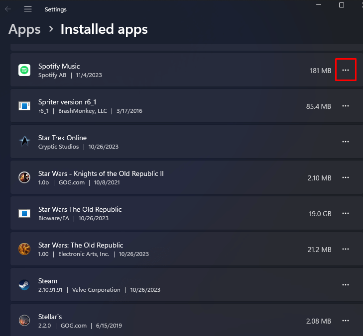Click the Steam app icon
The image size is (363, 336).
coord(24,285)
